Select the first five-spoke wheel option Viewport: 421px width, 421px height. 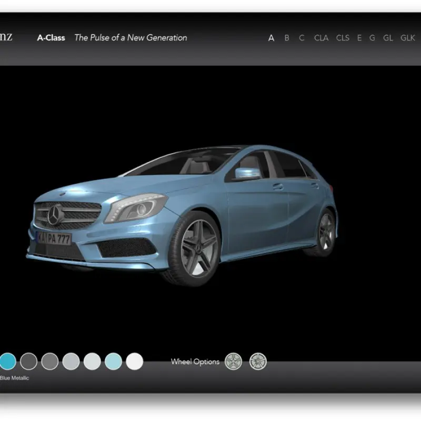233,361
